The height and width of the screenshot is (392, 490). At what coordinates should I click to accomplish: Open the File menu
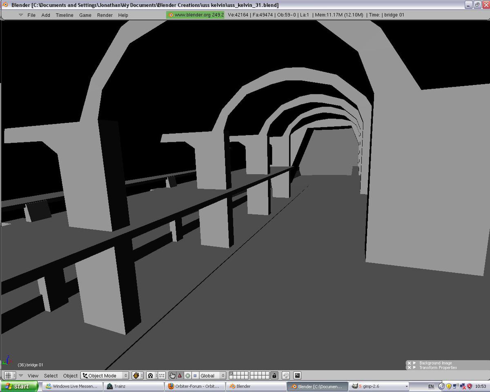coord(31,15)
